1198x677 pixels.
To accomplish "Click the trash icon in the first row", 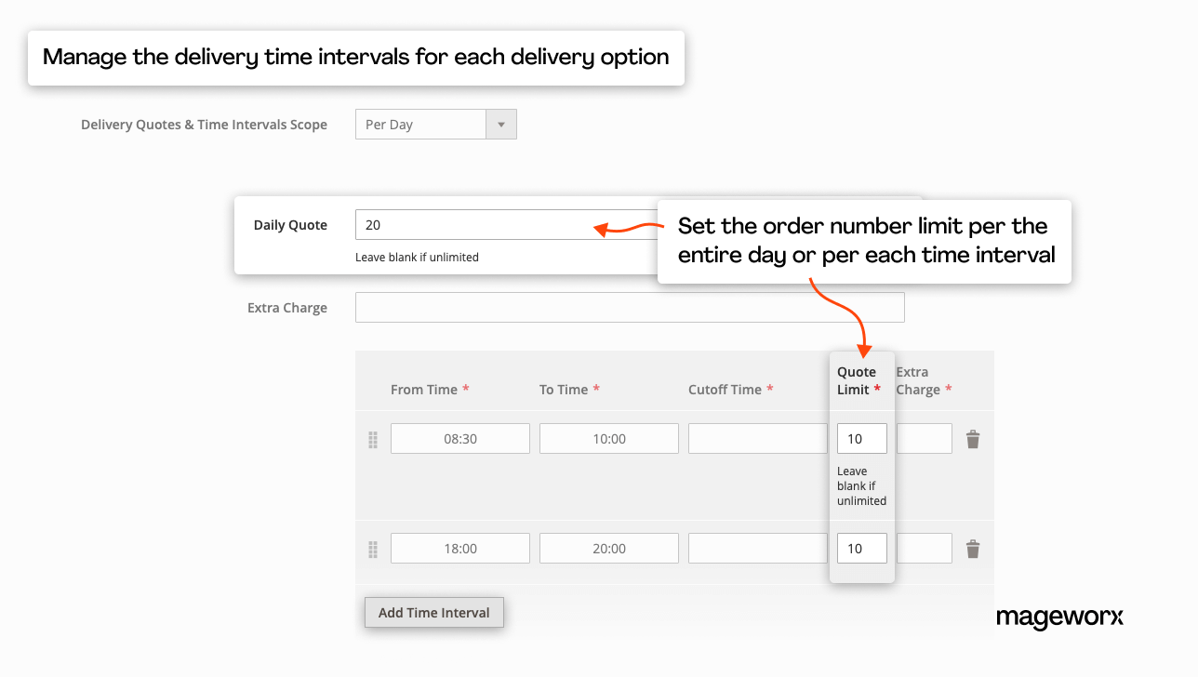I will pos(972,438).
